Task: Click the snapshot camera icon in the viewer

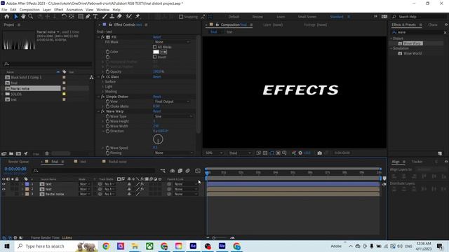Action: [320, 153]
